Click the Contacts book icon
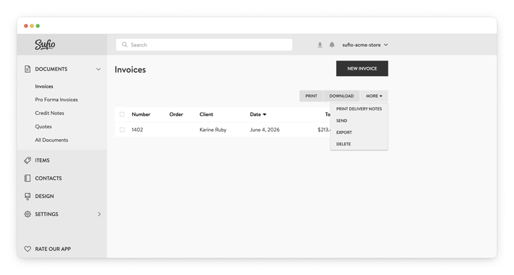The width and height of the screenshot is (514, 275). (28, 178)
